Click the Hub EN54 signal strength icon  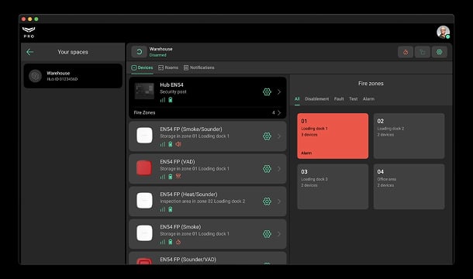(x=163, y=100)
